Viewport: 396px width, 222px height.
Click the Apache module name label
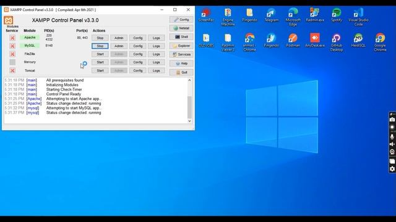click(30, 38)
